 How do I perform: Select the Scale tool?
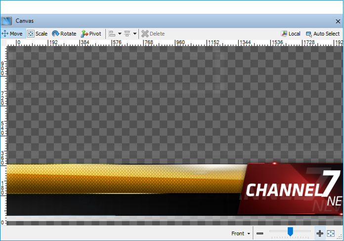click(x=37, y=34)
